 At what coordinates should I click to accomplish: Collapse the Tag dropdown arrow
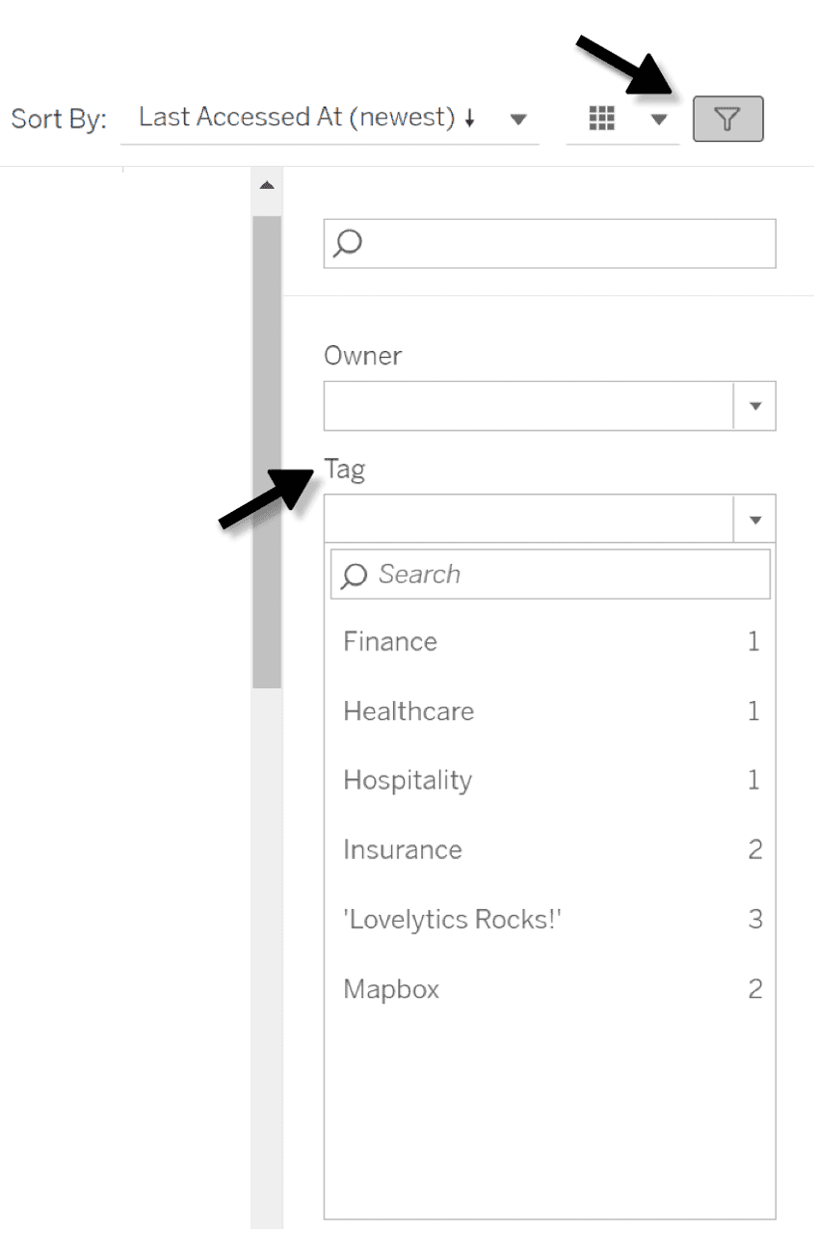click(x=755, y=520)
